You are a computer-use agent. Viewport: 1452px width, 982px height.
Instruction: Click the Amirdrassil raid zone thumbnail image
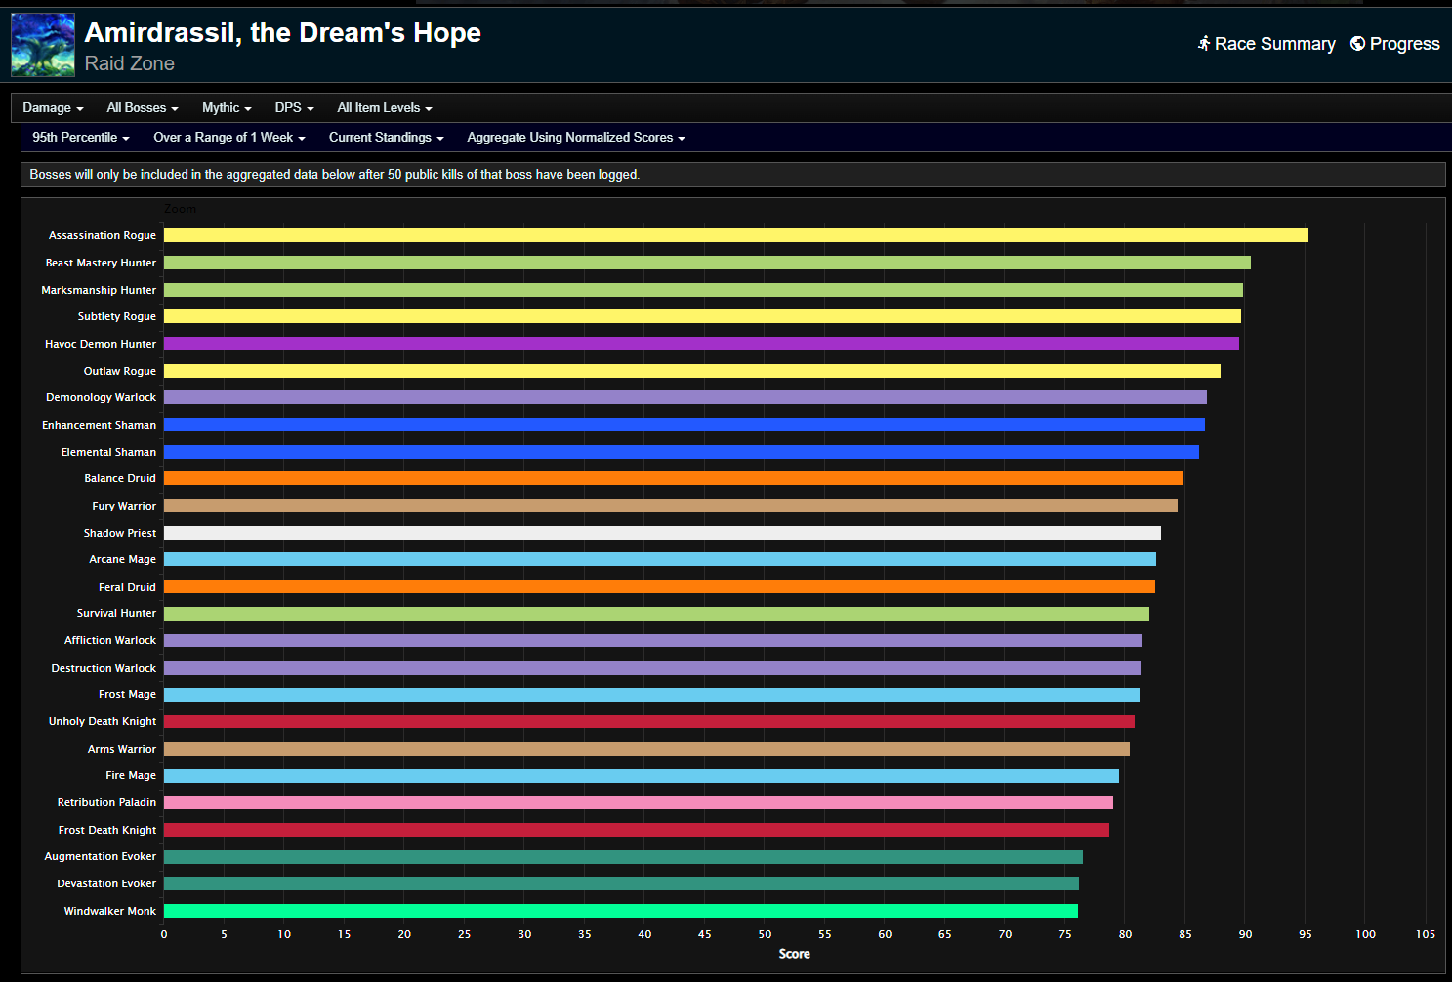[x=43, y=45]
